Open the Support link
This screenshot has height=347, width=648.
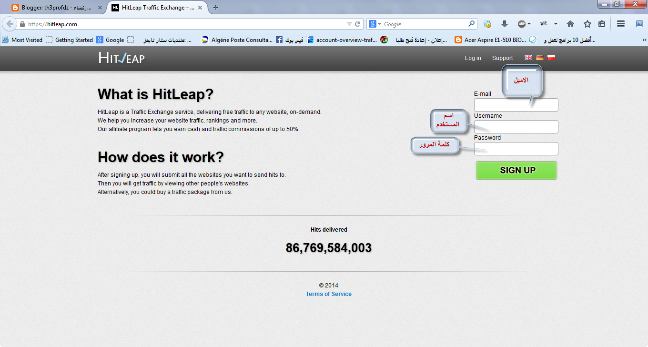click(x=502, y=58)
